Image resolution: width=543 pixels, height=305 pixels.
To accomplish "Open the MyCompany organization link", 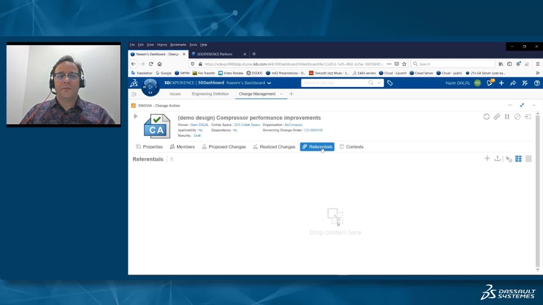I will 294,125.
